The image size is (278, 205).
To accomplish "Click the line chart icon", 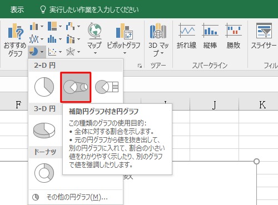I will [34, 39].
